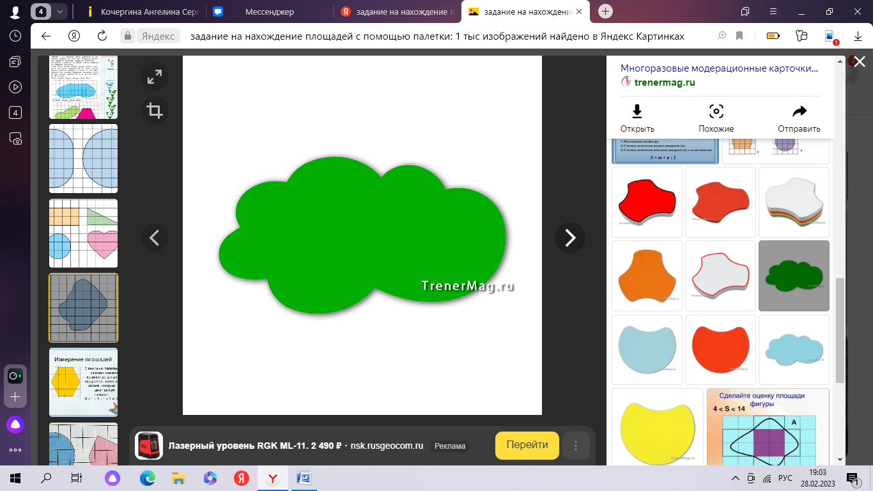
Task: Activate the crop image search tool
Action: point(155,111)
